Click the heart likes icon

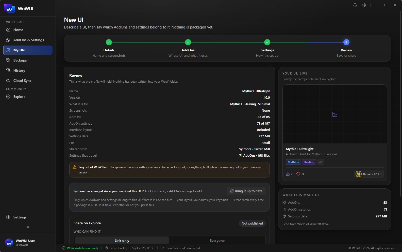[x=298, y=174]
